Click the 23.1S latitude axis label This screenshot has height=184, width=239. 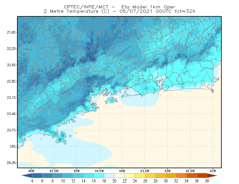[11, 98]
